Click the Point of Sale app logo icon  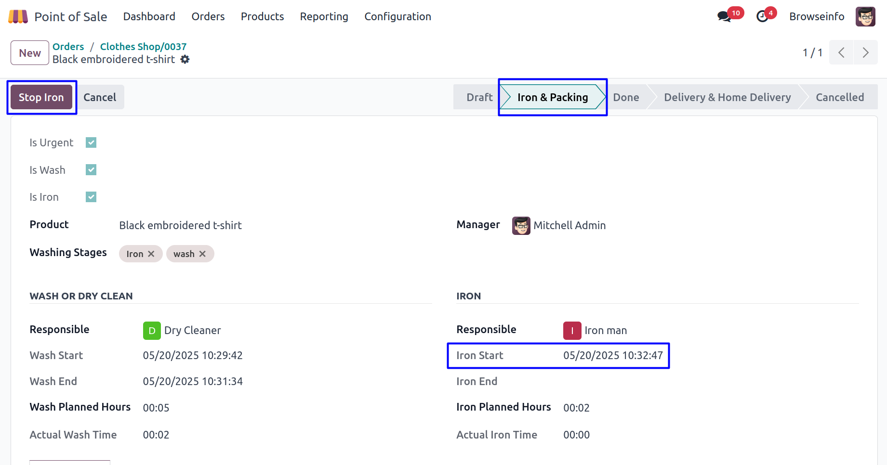pyautogui.click(x=18, y=17)
